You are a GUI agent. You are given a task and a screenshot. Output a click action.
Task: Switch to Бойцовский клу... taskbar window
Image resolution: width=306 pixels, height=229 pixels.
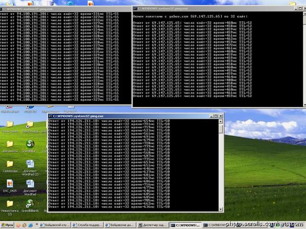55,225
